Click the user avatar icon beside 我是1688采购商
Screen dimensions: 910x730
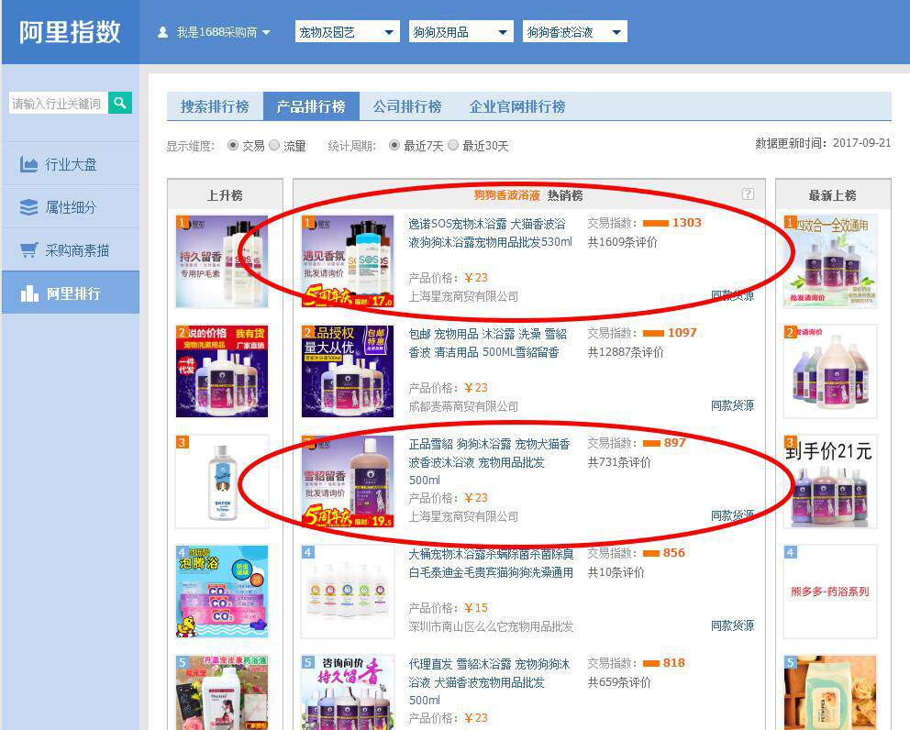163,32
